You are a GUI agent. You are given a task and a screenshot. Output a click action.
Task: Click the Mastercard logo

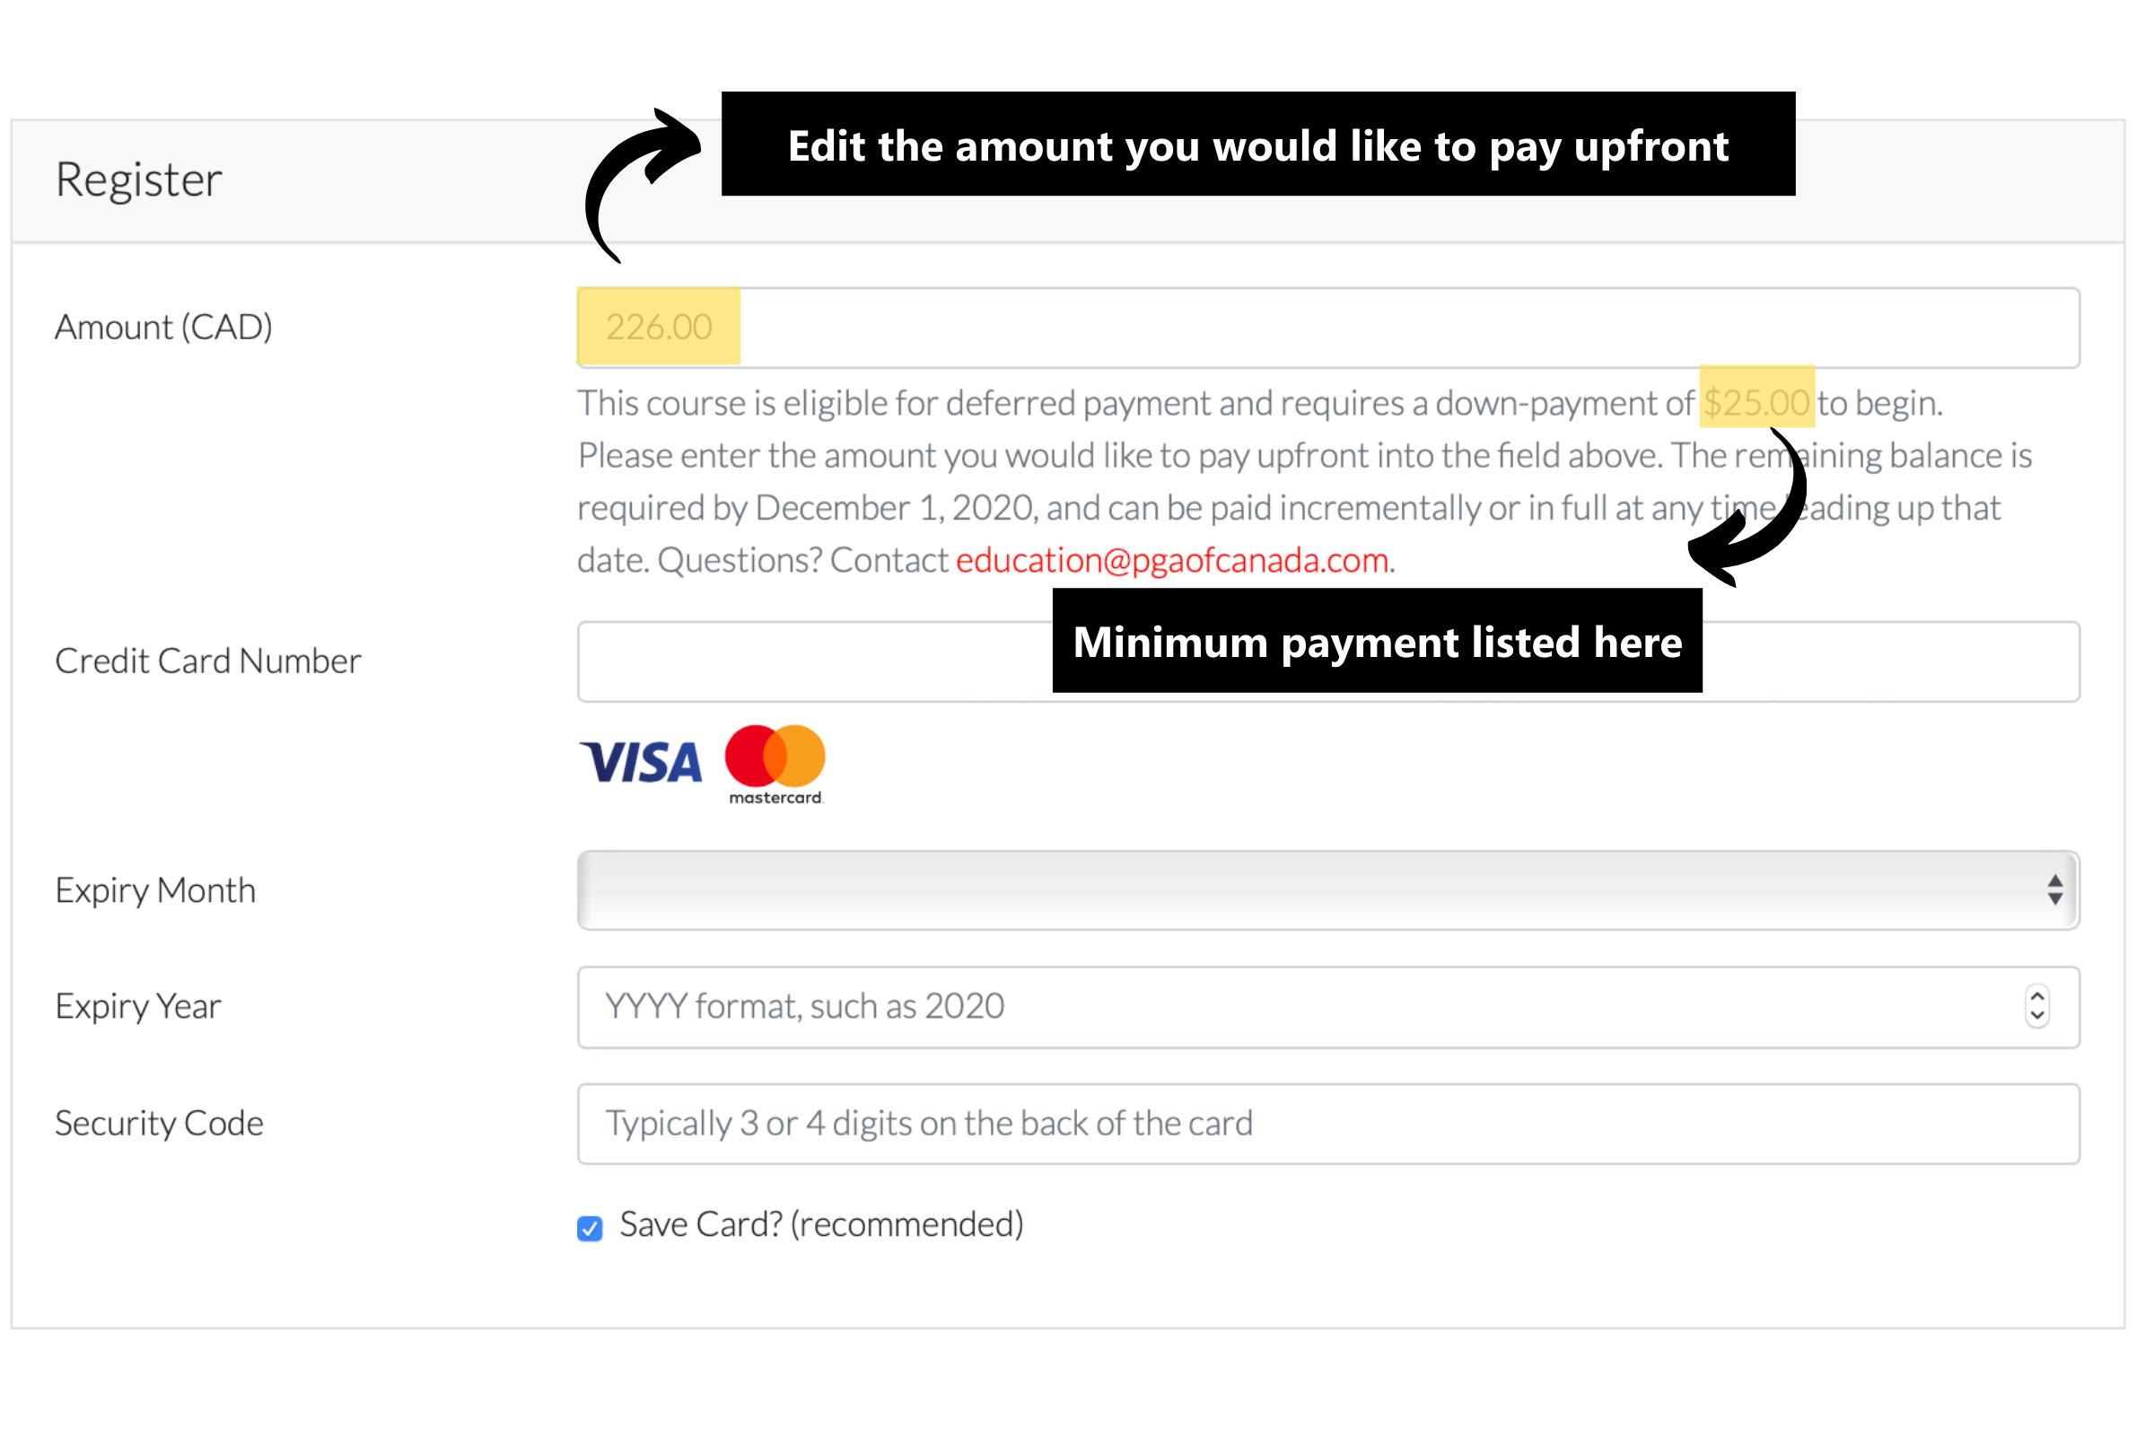775,766
